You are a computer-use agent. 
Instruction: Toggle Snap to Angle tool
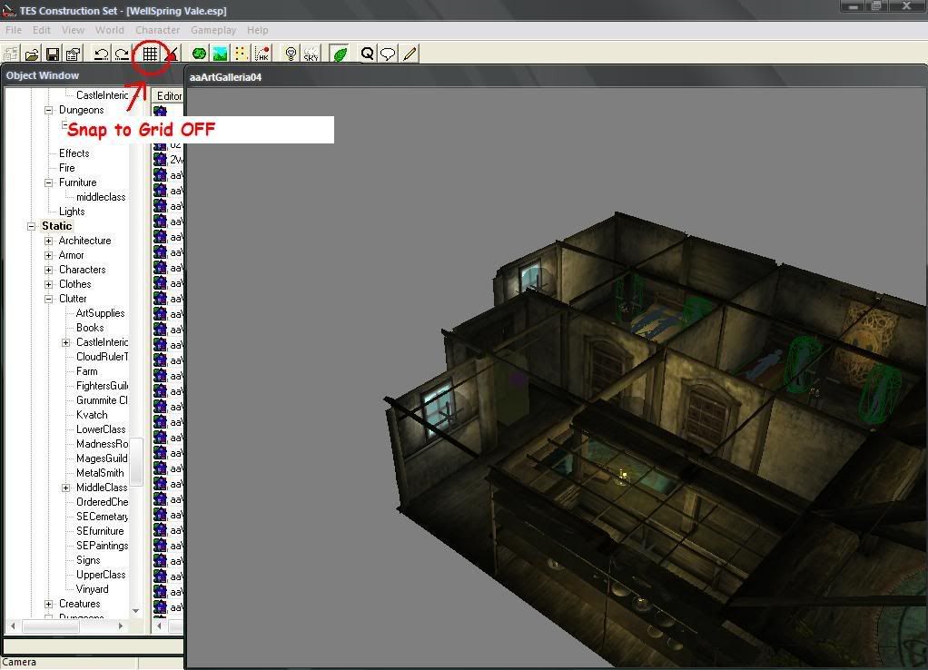[x=172, y=53]
